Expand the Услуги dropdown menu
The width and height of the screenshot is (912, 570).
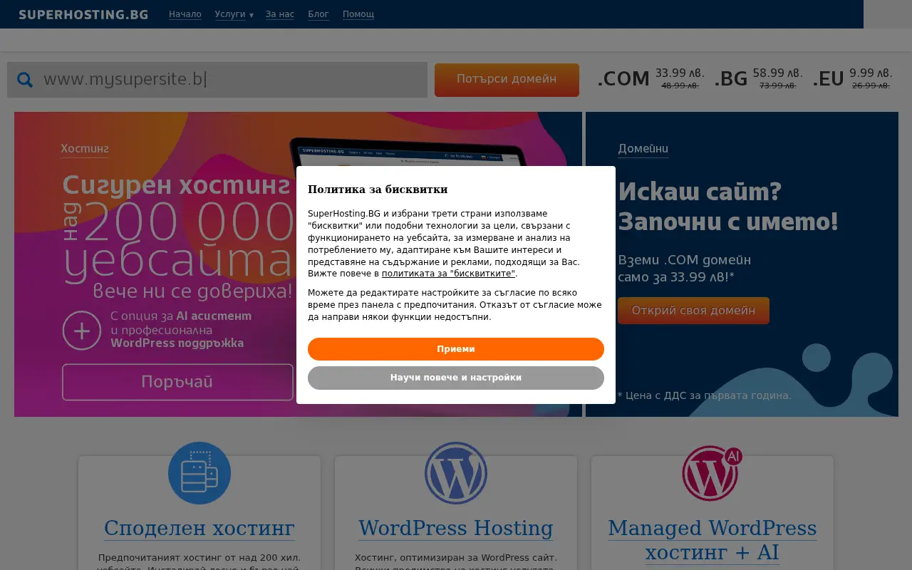pyautogui.click(x=234, y=14)
